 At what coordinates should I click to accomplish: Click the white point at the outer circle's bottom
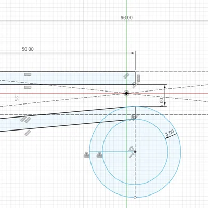point(135,197)
